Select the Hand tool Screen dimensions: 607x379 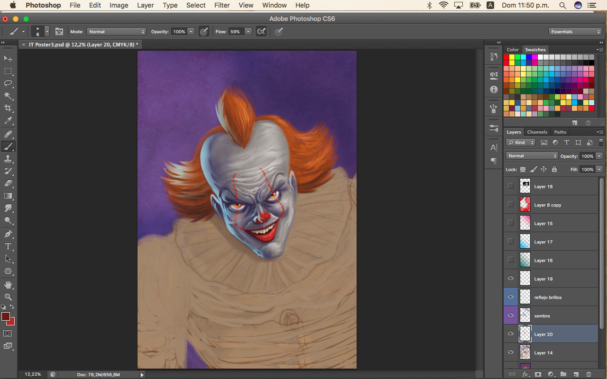pyautogui.click(x=8, y=285)
